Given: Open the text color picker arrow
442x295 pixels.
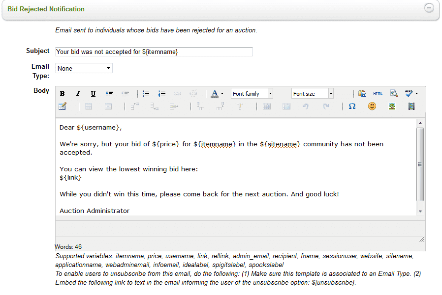Looking at the screenshot, I should coord(222,94).
